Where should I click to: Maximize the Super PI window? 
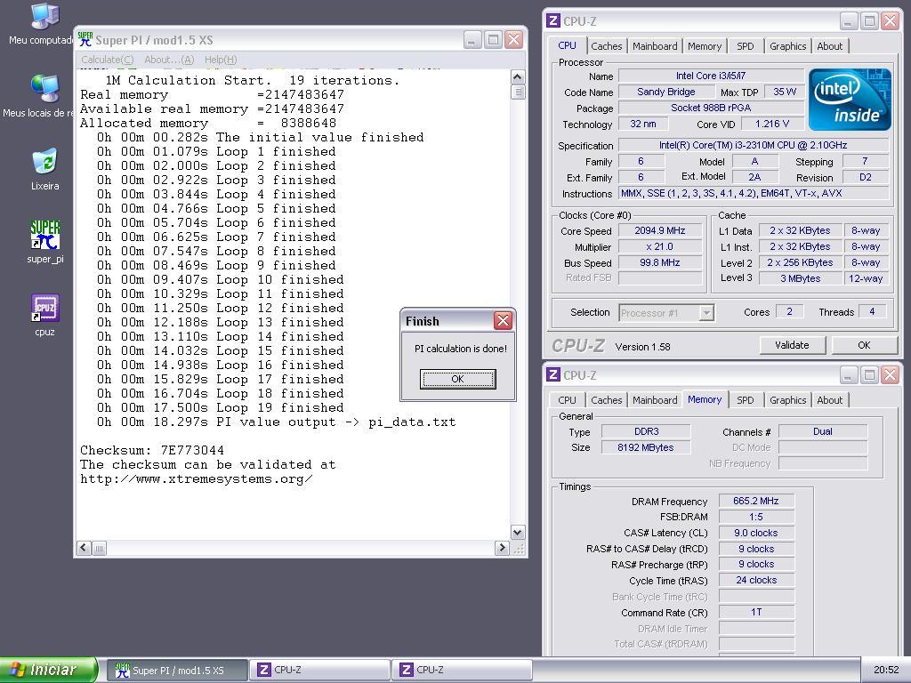point(493,39)
